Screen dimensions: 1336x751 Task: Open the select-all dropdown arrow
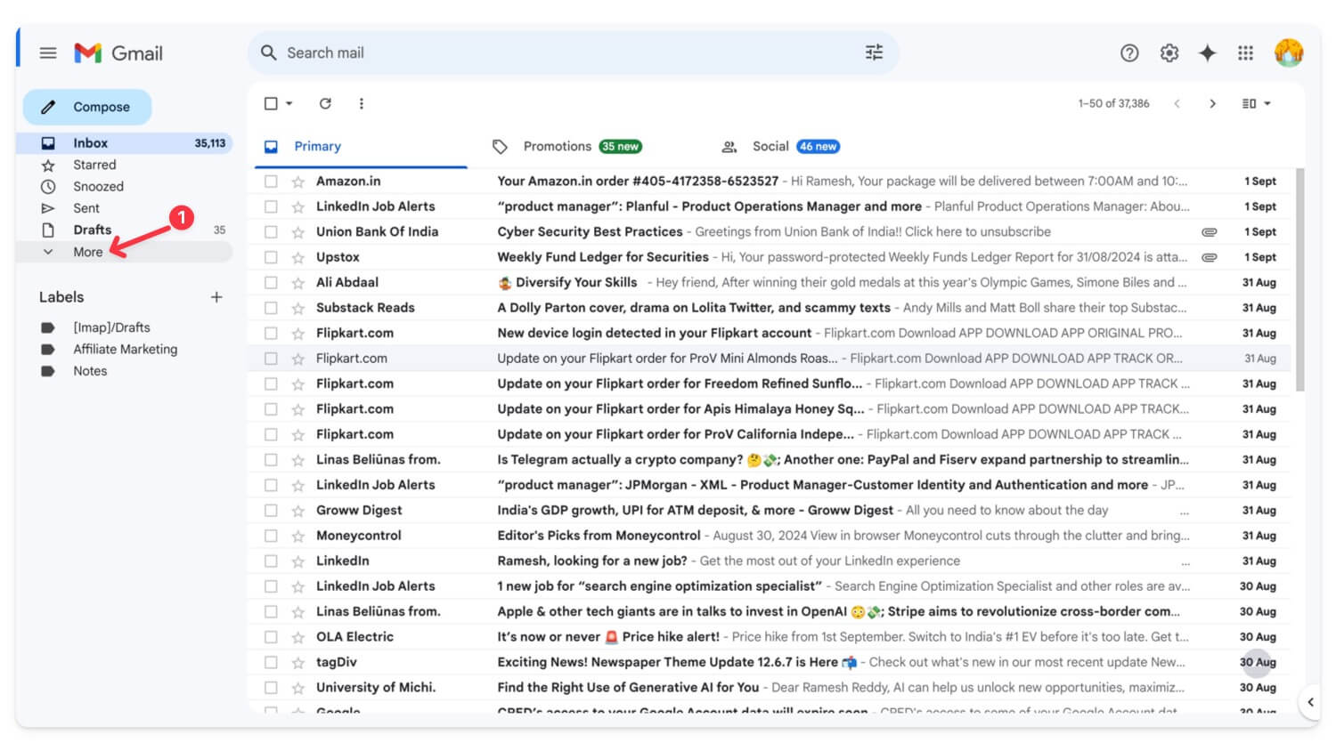tap(289, 104)
